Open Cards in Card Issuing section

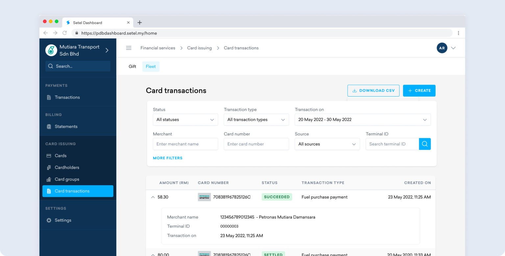(x=49, y=155)
